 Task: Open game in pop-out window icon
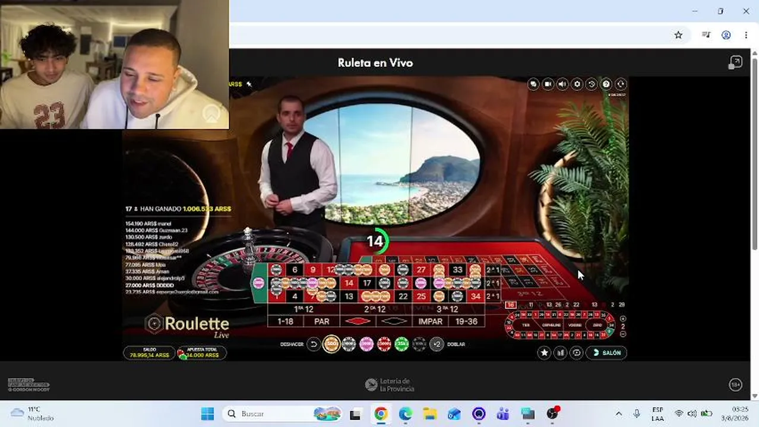point(735,63)
